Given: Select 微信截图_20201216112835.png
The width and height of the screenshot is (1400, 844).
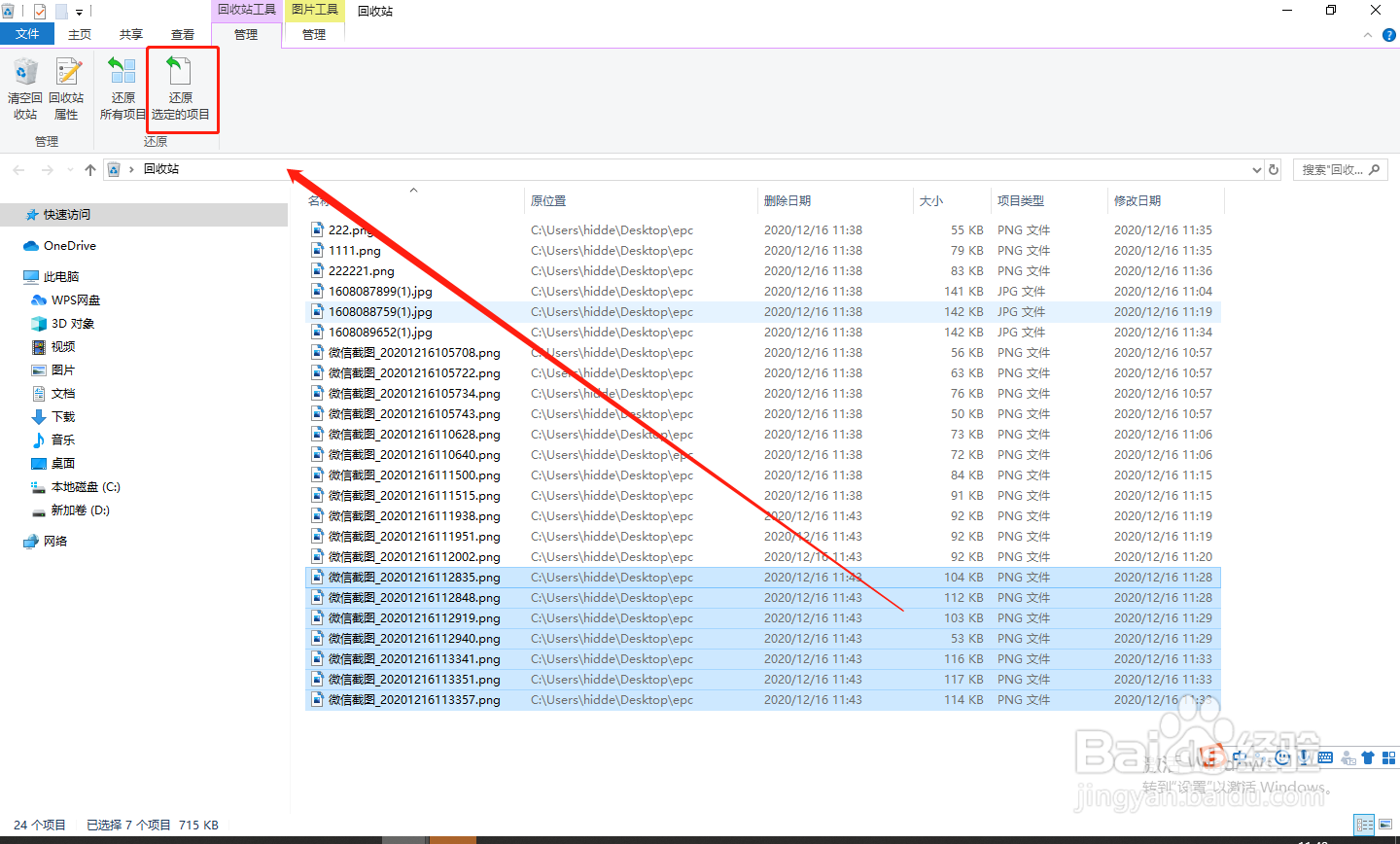Looking at the screenshot, I should (414, 578).
